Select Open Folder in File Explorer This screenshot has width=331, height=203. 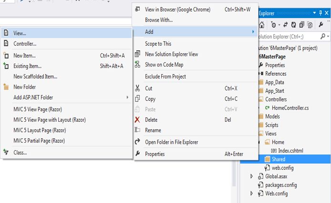pyautogui.click(x=196, y=142)
